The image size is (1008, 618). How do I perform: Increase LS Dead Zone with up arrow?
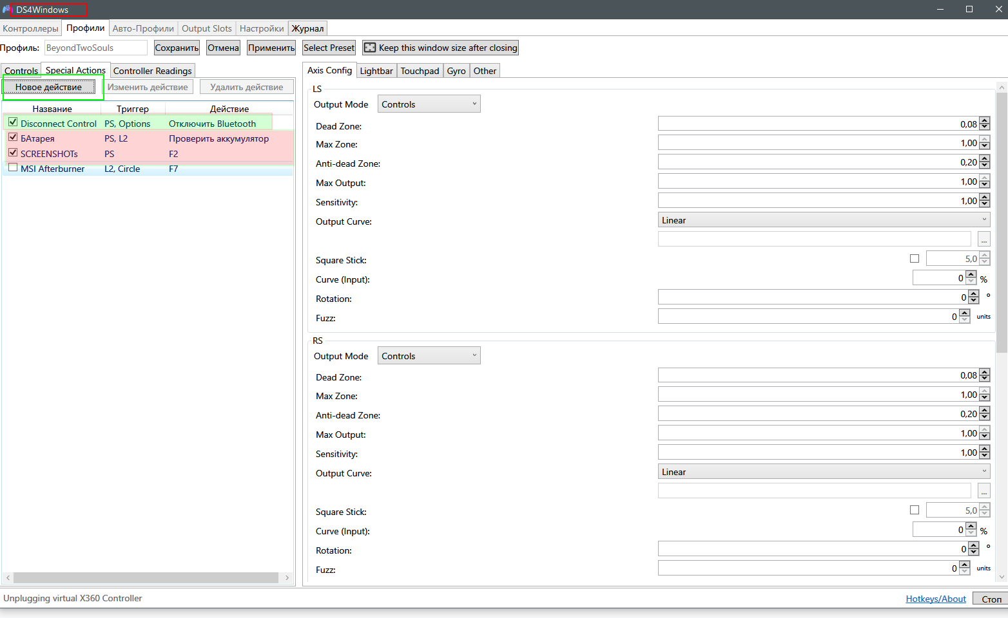[x=984, y=121]
